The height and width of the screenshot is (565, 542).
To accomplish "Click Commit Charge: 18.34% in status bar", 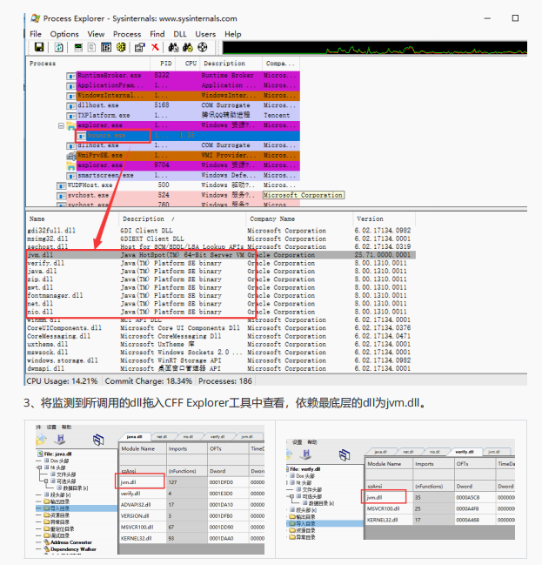I will [149, 380].
